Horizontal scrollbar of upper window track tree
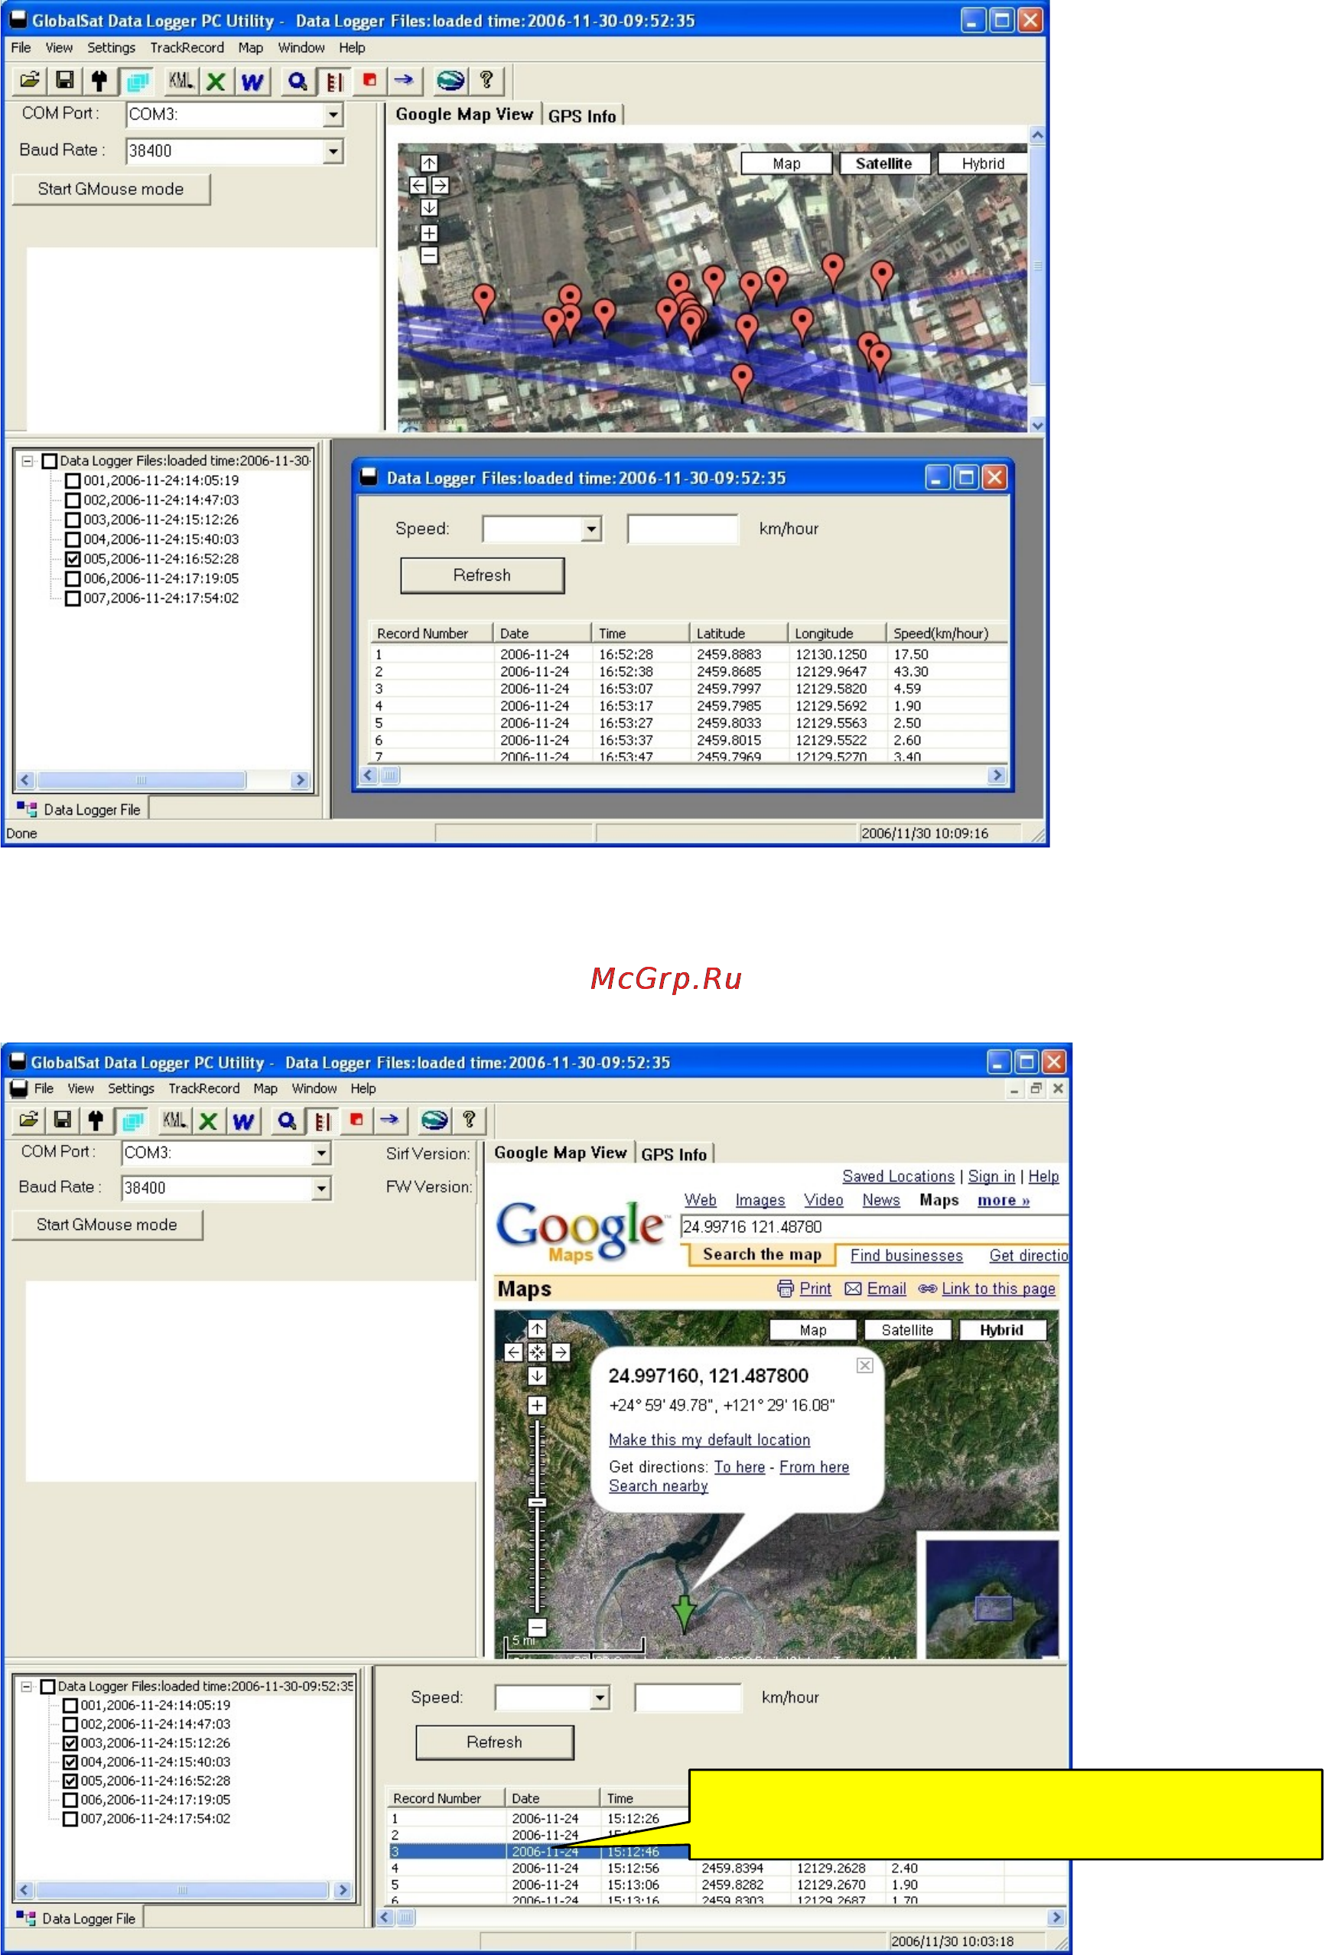The image size is (1324, 1955). coord(162,780)
